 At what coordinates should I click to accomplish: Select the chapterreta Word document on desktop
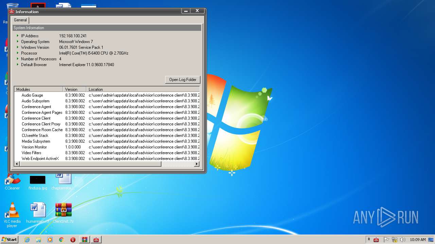(63, 182)
